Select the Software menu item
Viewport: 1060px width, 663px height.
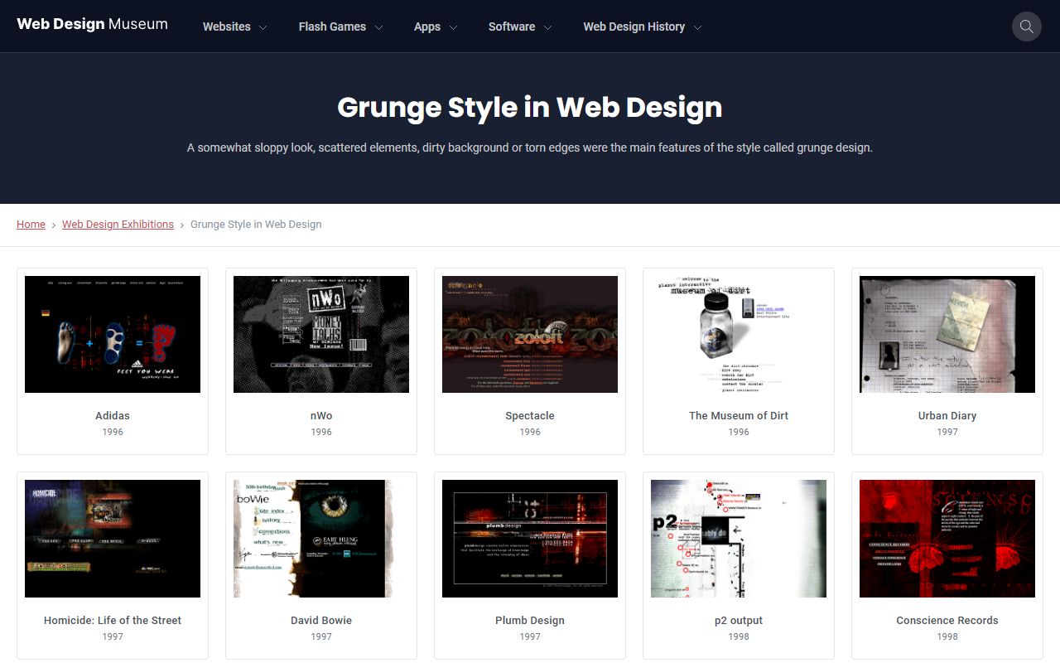(x=511, y=27)
